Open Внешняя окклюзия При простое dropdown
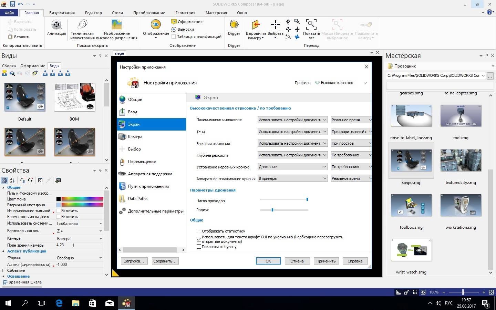 [351, 143]
